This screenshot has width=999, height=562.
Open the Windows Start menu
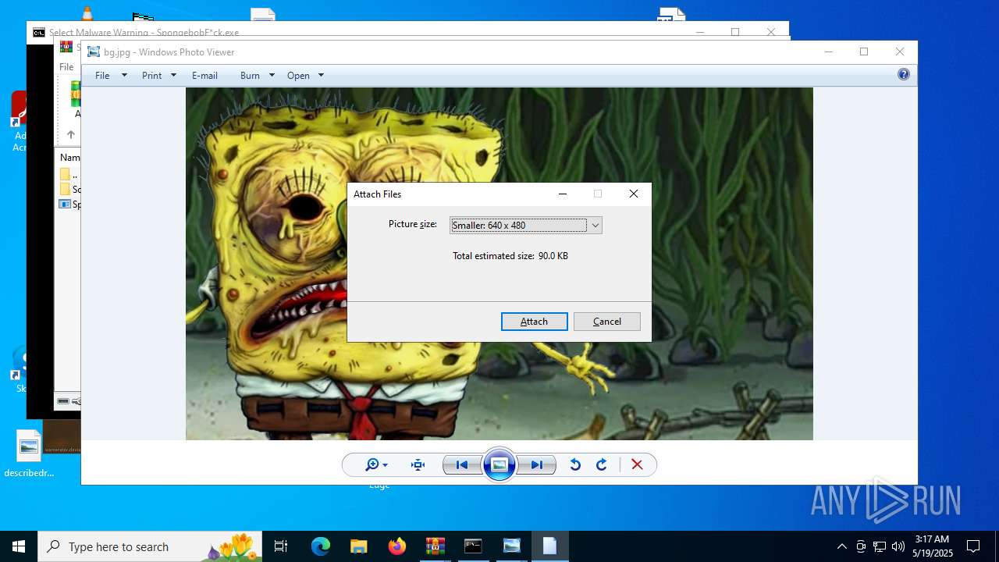[x=19, y=546]
